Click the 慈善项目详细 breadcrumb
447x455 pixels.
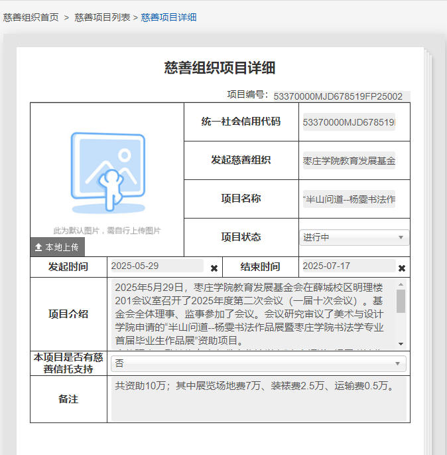point(168,17)
